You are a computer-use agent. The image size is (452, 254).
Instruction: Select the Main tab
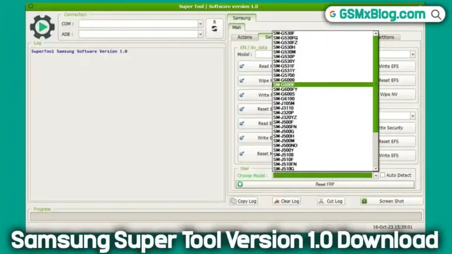237,28
